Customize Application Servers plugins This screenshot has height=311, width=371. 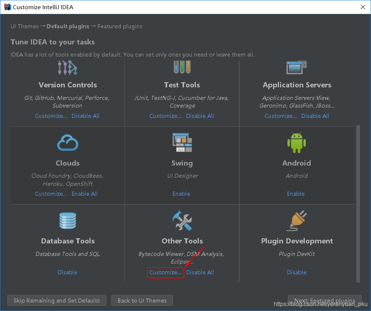(x=280, y=116)
